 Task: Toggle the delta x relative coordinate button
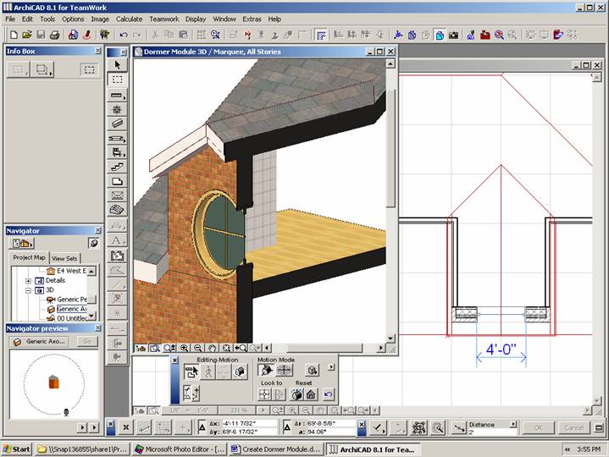[202, 427]
